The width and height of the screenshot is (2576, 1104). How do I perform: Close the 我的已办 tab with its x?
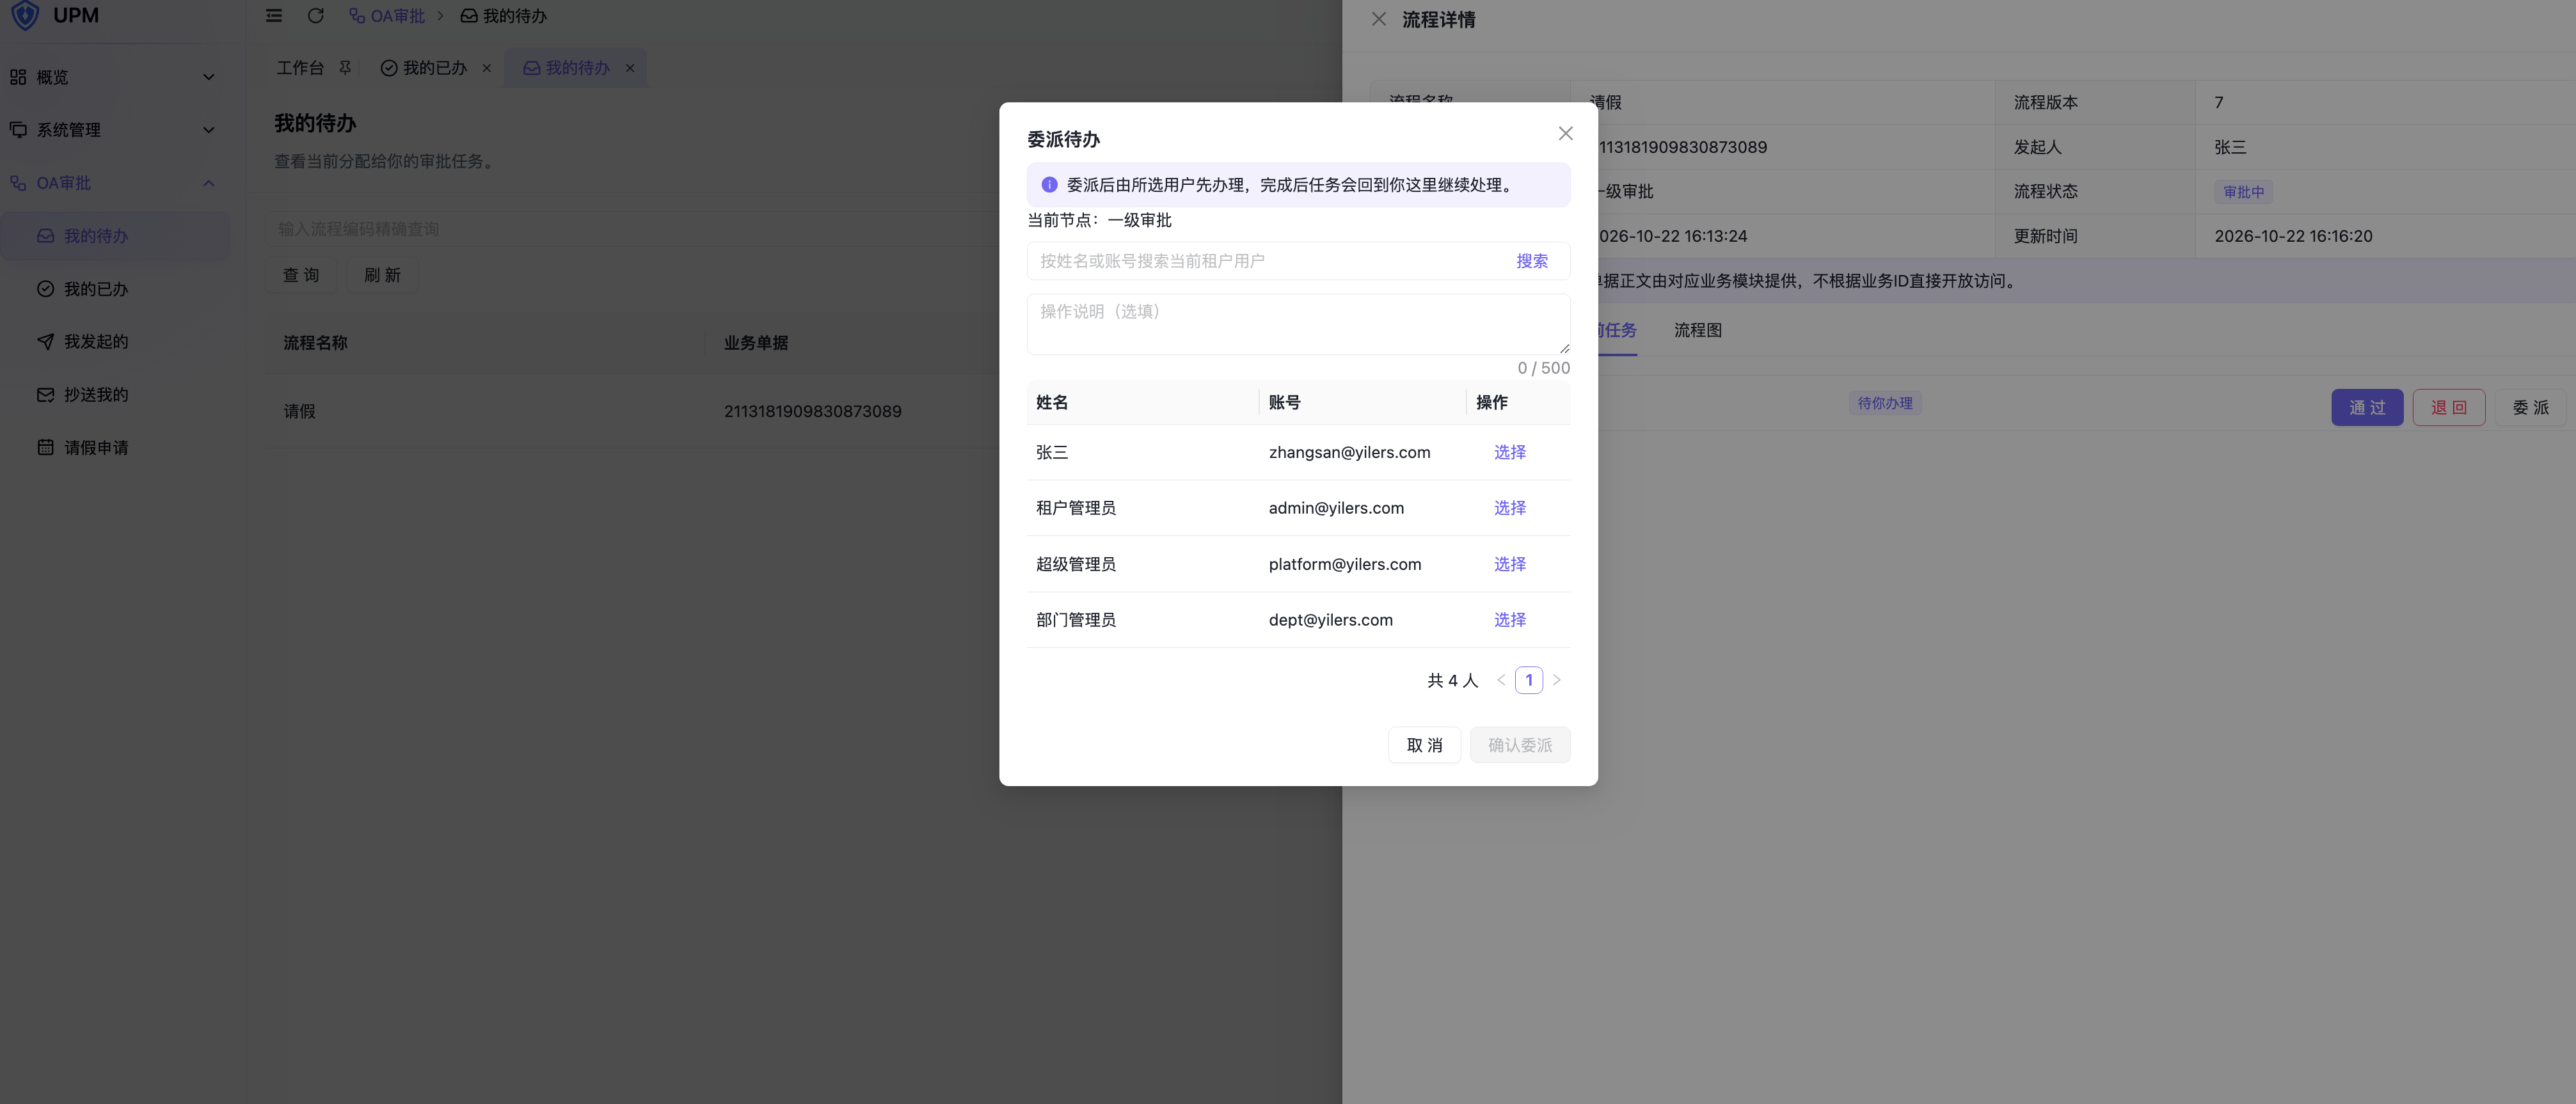487,68
